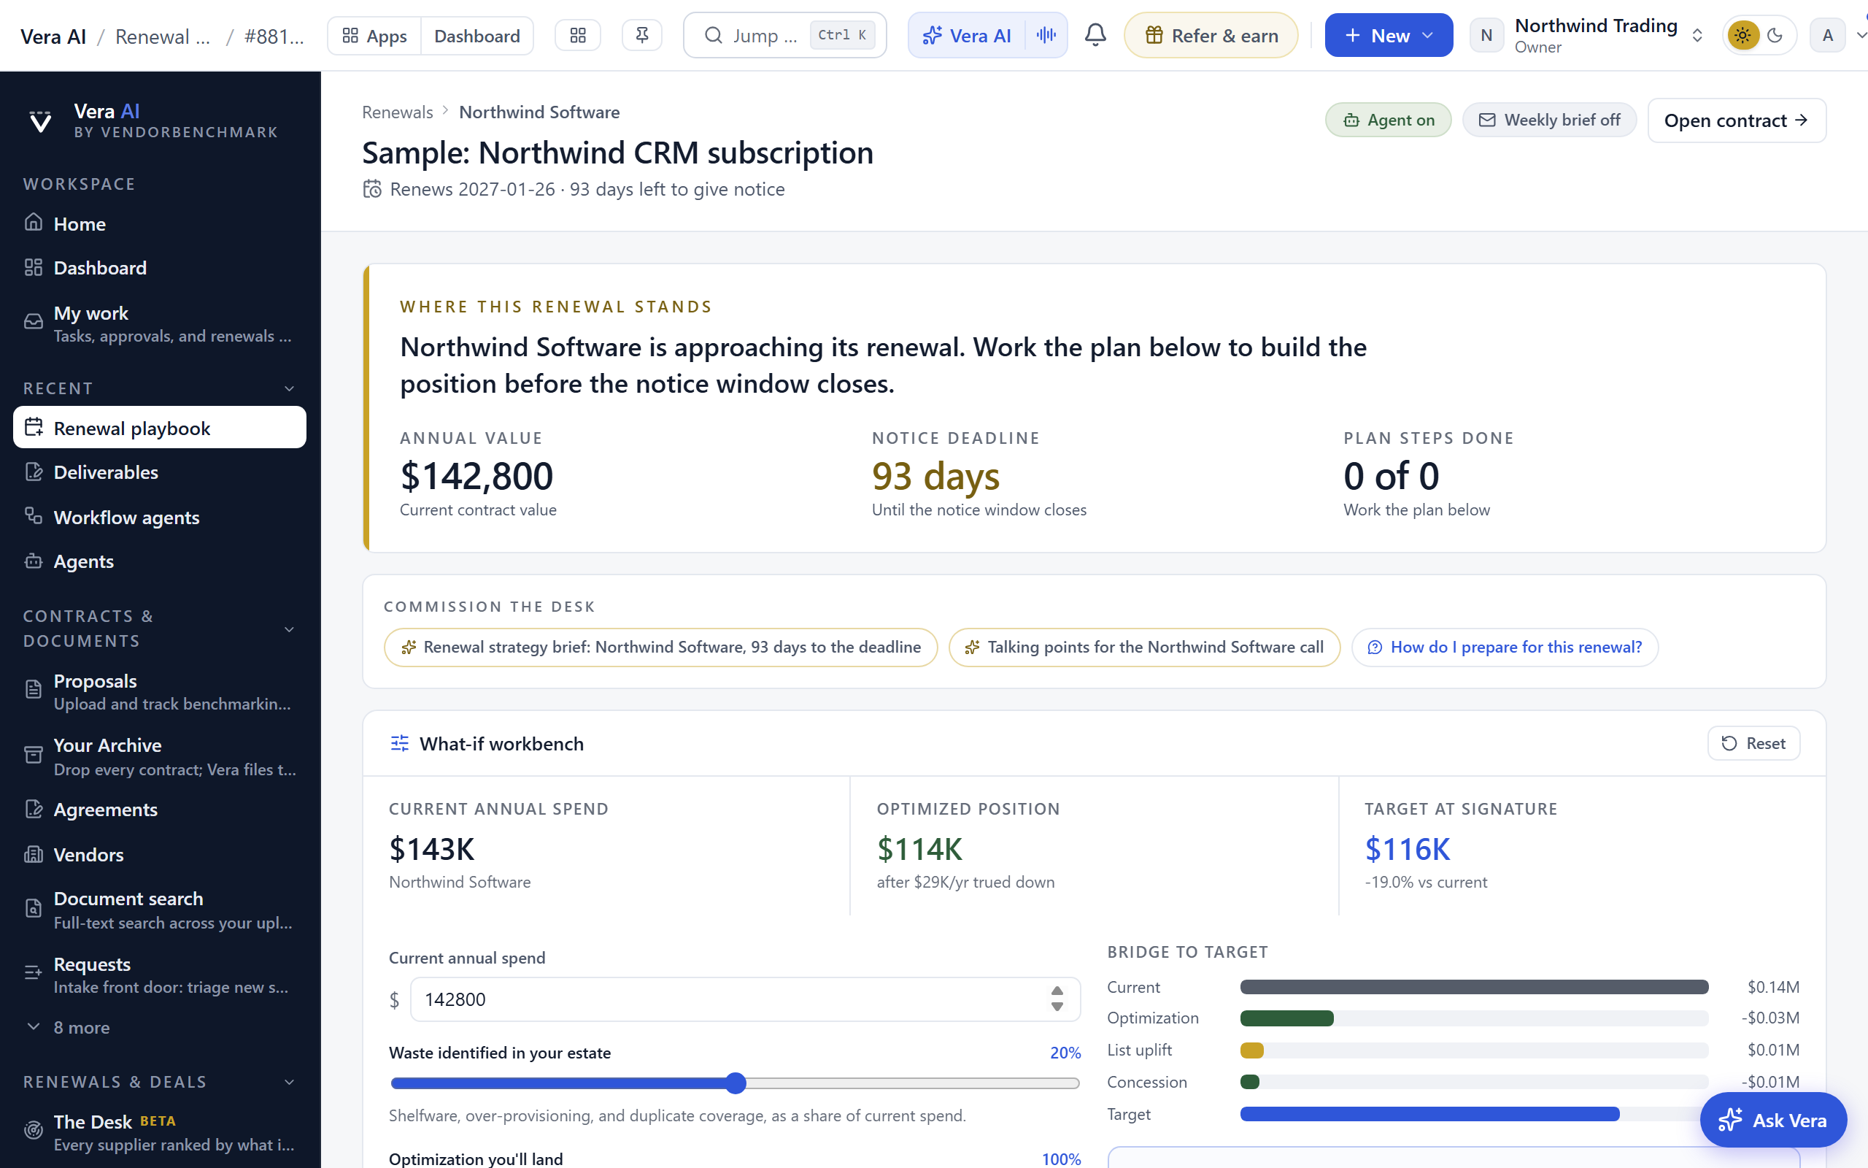
Task: Switch to dark mode moon icon
Action: [x=1775, y=36]
